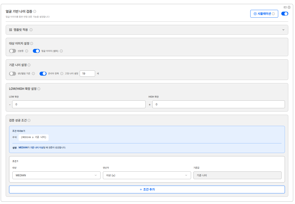The height and width of the screenshot is (204, 295).
Task: Click the 조건 미리보기 label
Action: click(19, 131)
